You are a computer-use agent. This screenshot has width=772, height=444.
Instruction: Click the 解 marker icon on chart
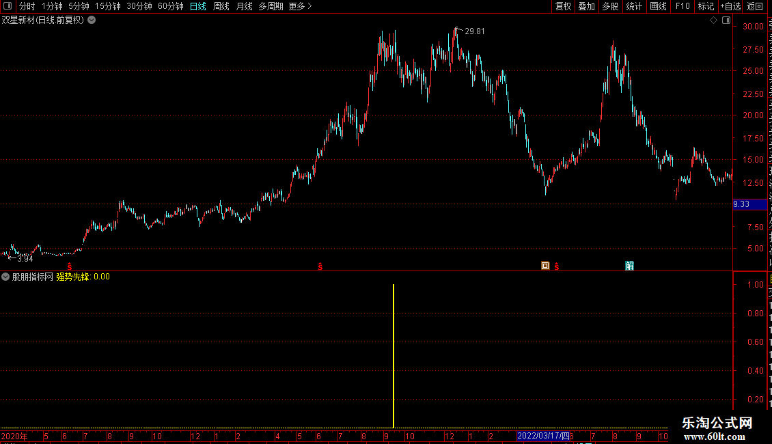(629, 266)
